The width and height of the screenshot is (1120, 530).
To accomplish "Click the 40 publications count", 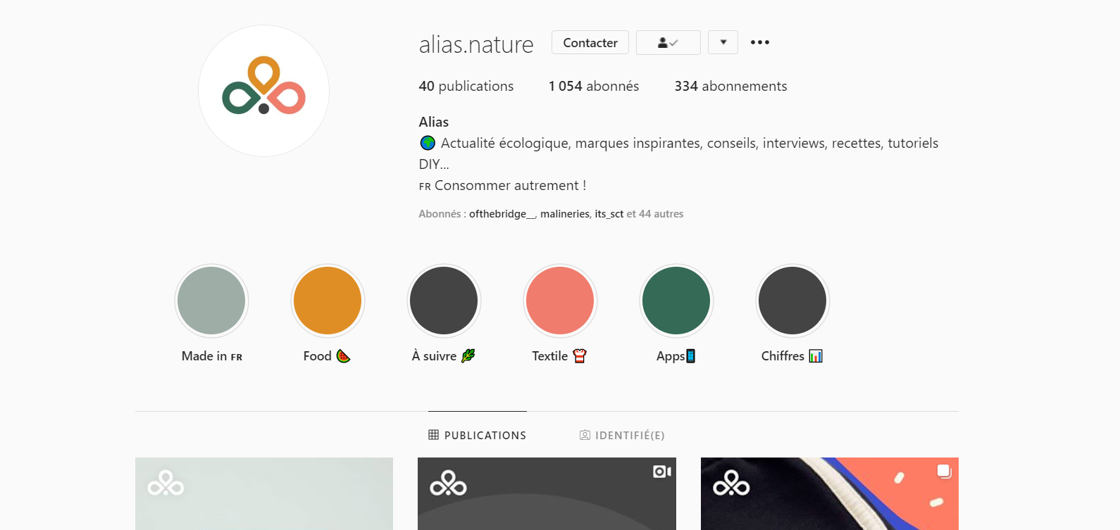I will click(x=466, y=86).
